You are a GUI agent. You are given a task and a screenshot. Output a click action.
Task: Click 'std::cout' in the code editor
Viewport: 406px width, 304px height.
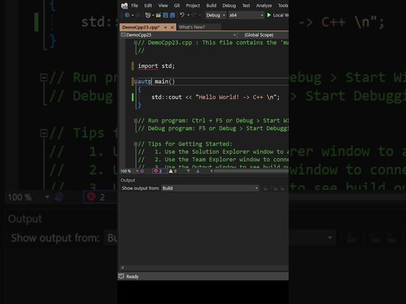166,97
